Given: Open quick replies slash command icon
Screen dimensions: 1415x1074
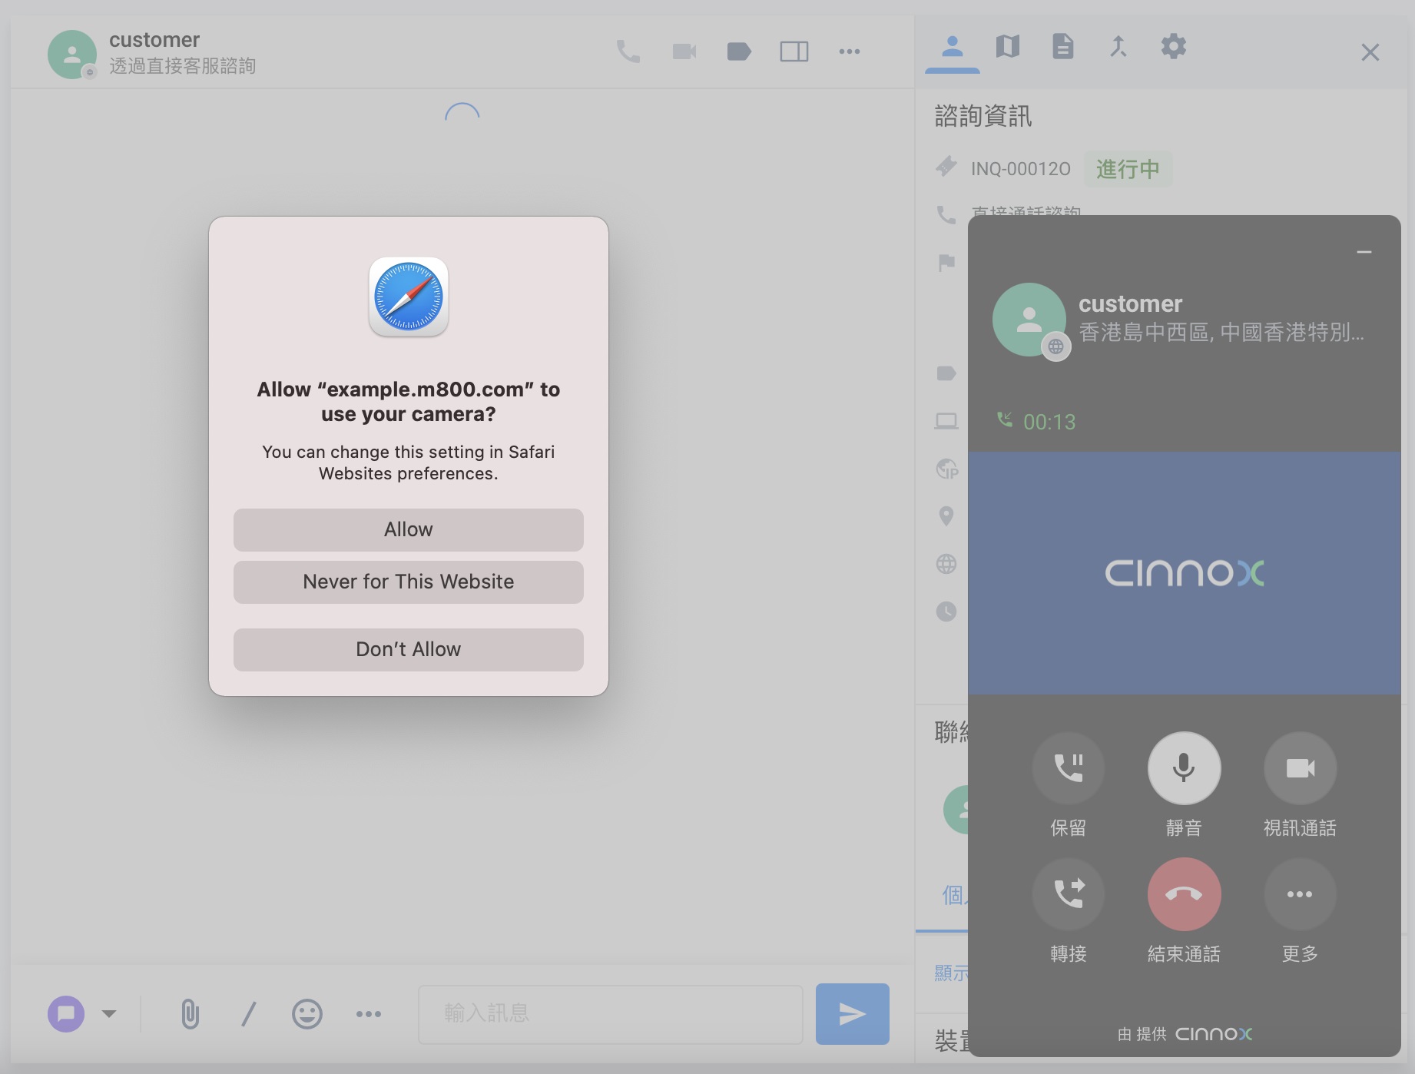Looking at the screenshot, I should [x=248, y=1014].
